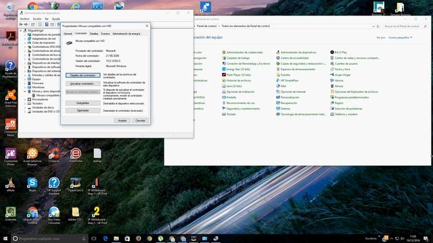Open Archivo menu in Device Manager
The width and height of the screenshot is (433, 243).
[x=24, y=19]
